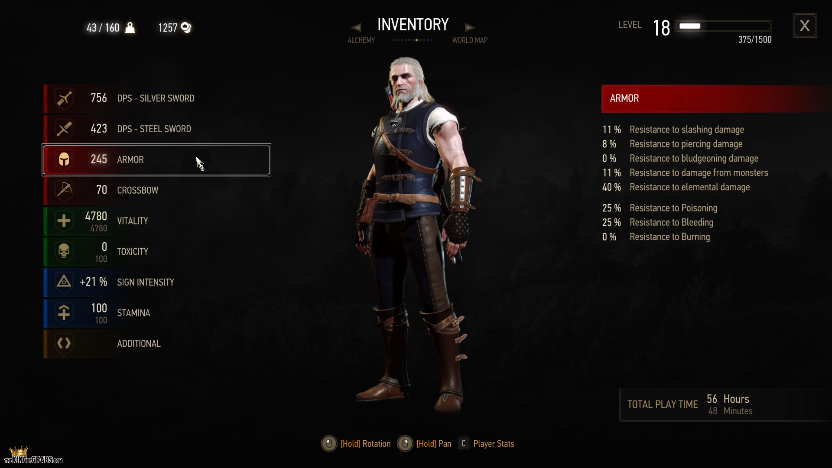Go to previous panel with left arrow

coord(356,28)
